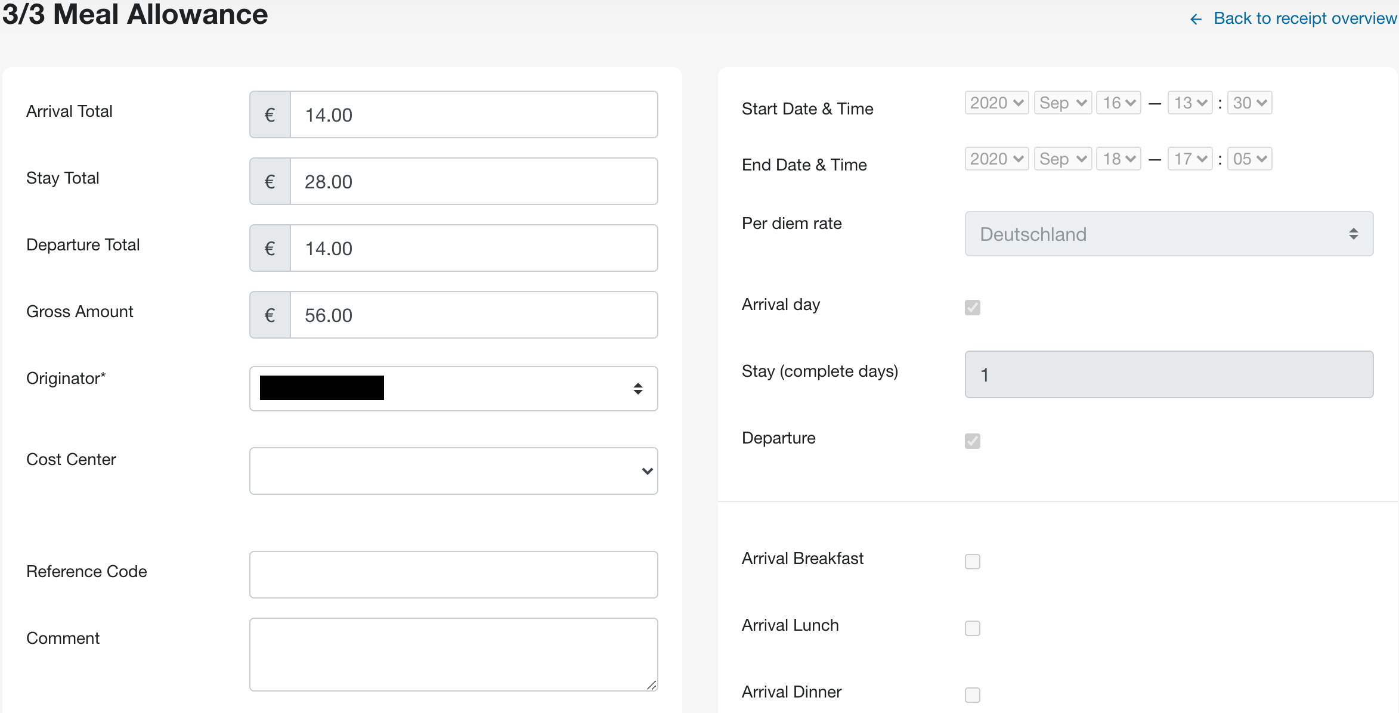Open End Date day dropdown 18
Screen dimensions: 1399x713
pyautogui.click(x=1119, y=159)
